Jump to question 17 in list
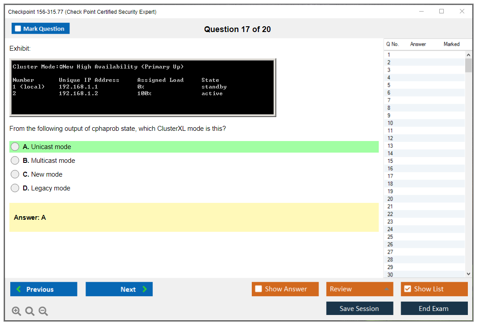 (390, 176)
